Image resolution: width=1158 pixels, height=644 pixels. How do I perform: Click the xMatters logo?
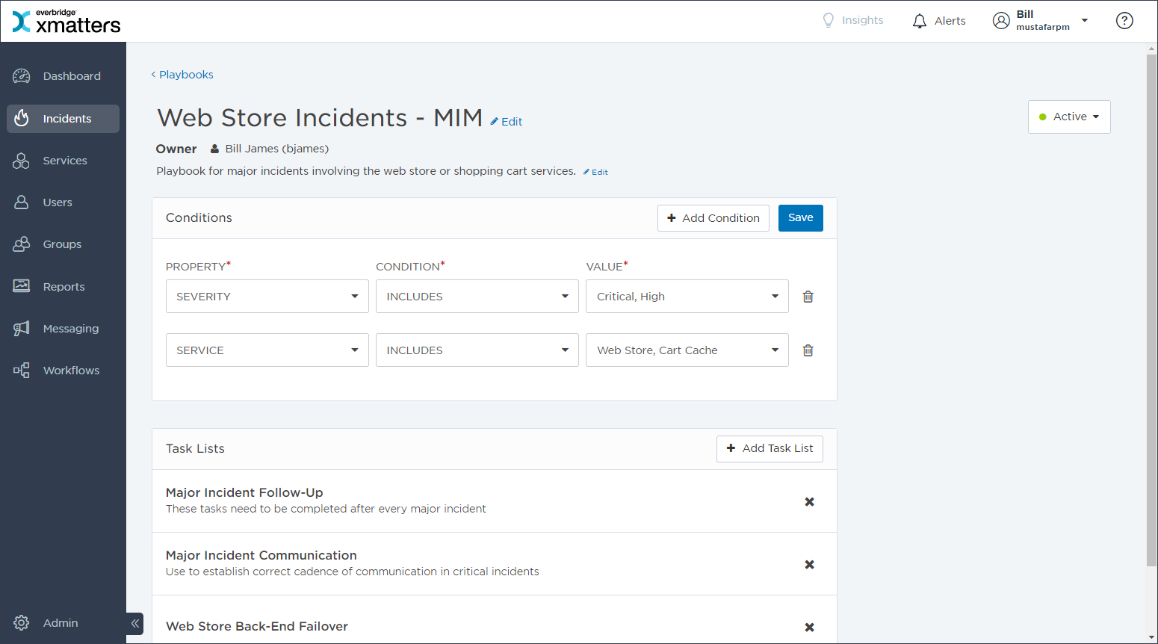[x=66, y=22]
